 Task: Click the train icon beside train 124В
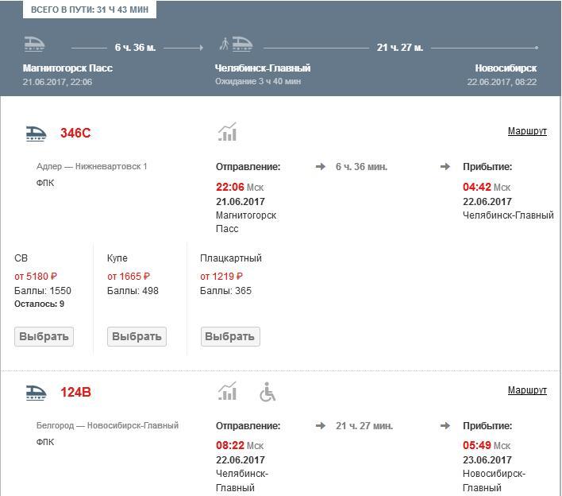pyautogui.click(x=37, y=392)
